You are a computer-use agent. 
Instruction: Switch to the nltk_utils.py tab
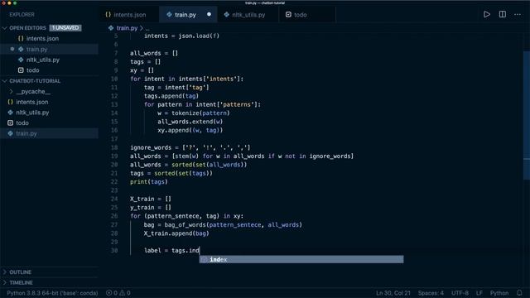tap(248, 15)
